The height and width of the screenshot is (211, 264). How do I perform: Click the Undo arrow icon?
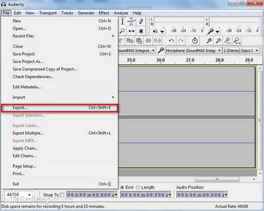click(x=171, y=41)
